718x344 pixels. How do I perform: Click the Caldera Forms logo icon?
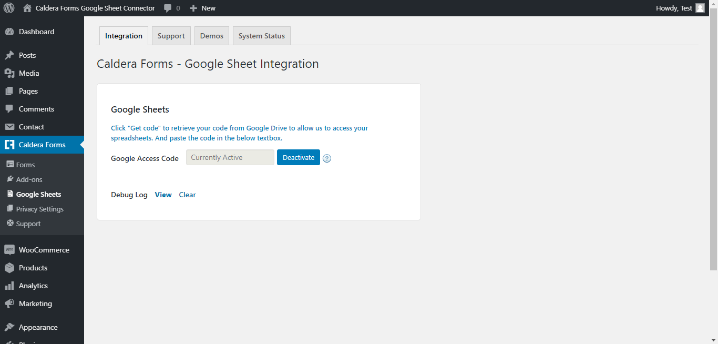[9, 145]
